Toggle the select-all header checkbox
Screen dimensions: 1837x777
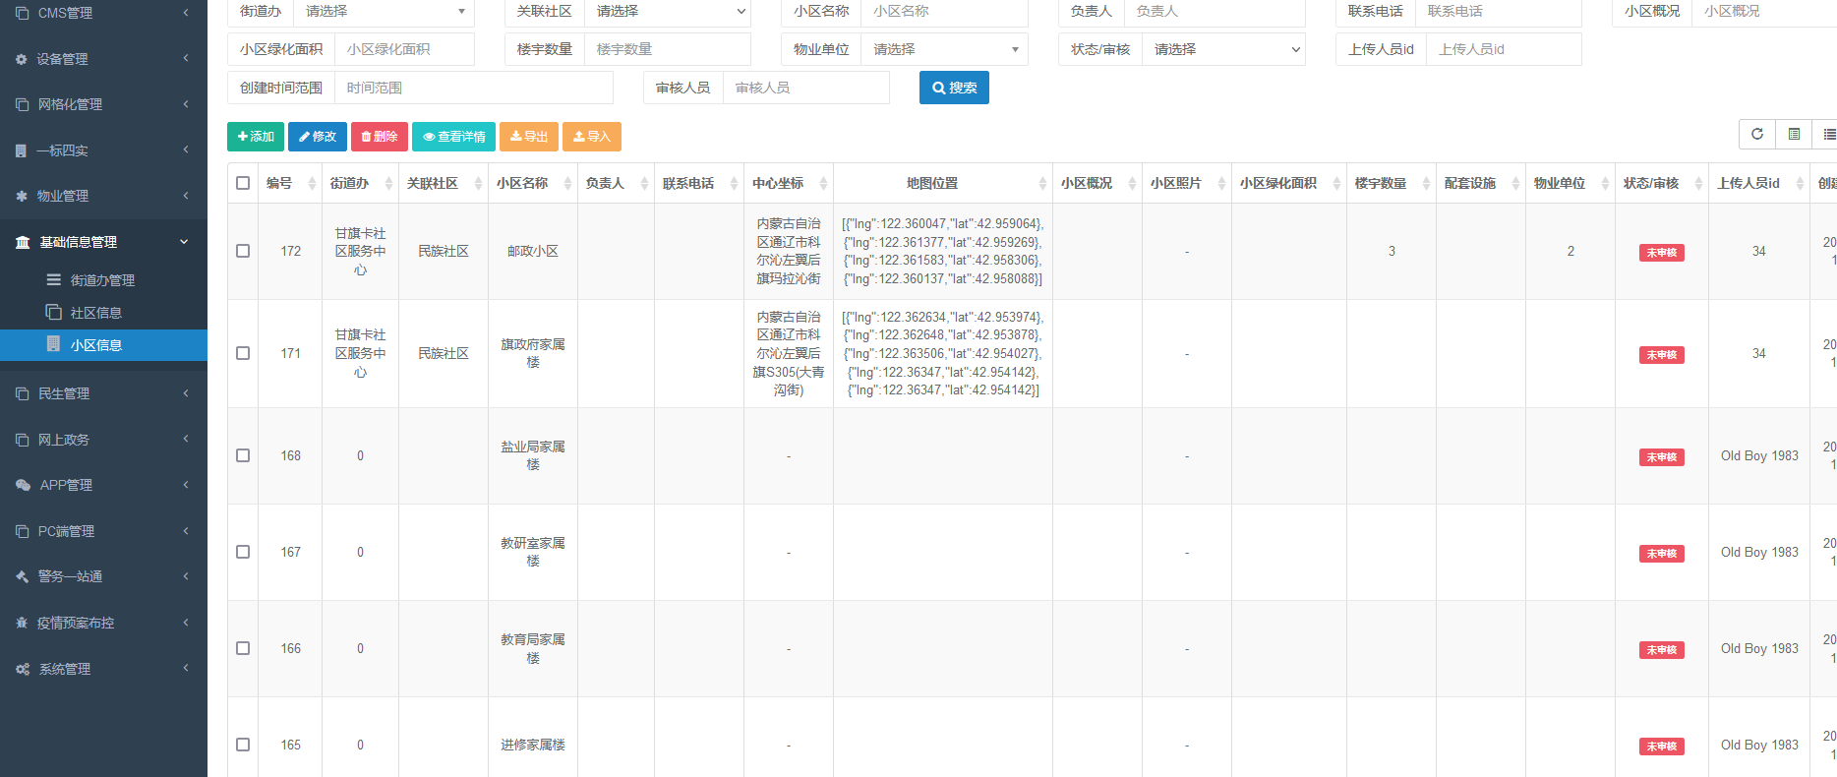pyautogui.click(x=243, y=183)
